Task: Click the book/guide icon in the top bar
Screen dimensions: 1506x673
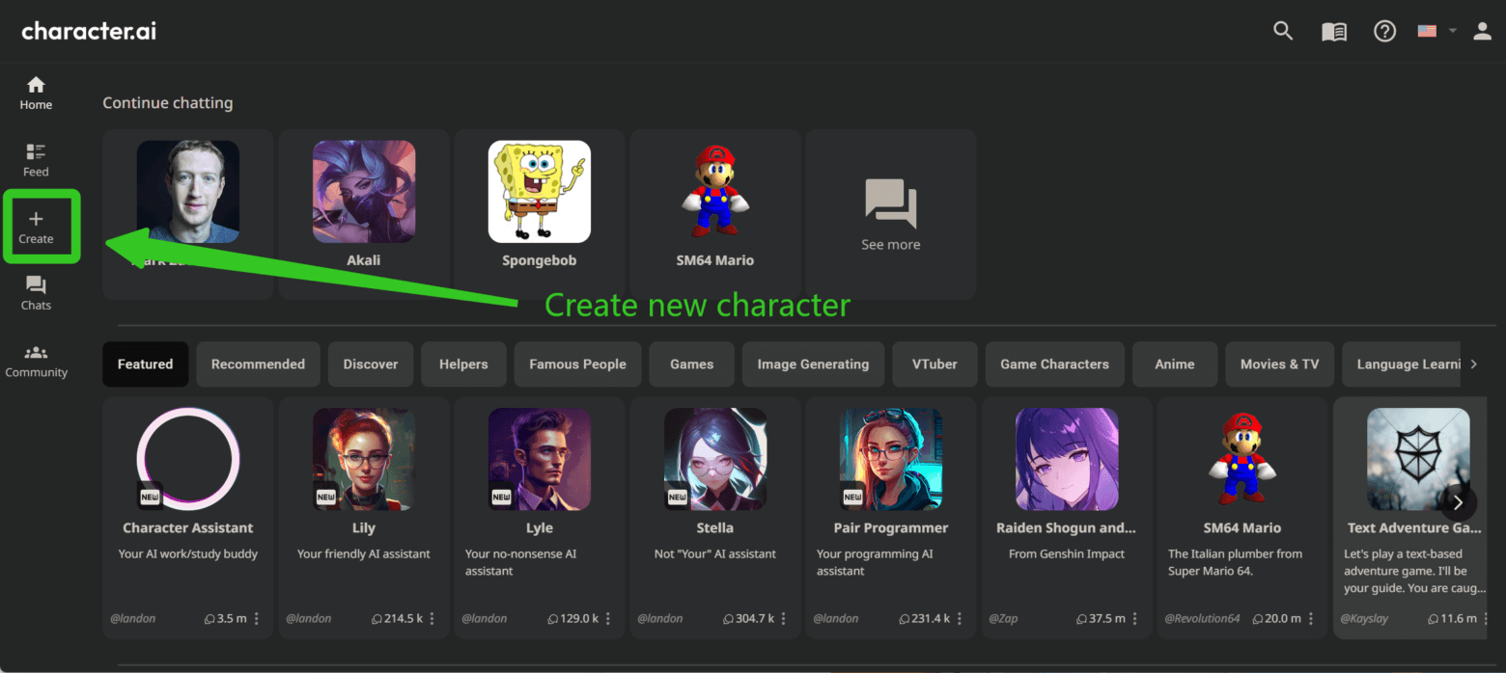Action: coord(1333,30)
